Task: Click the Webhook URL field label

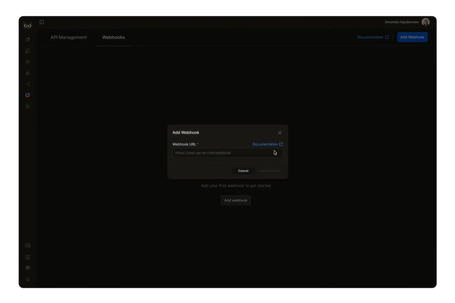Action: [x=184, y=144]
